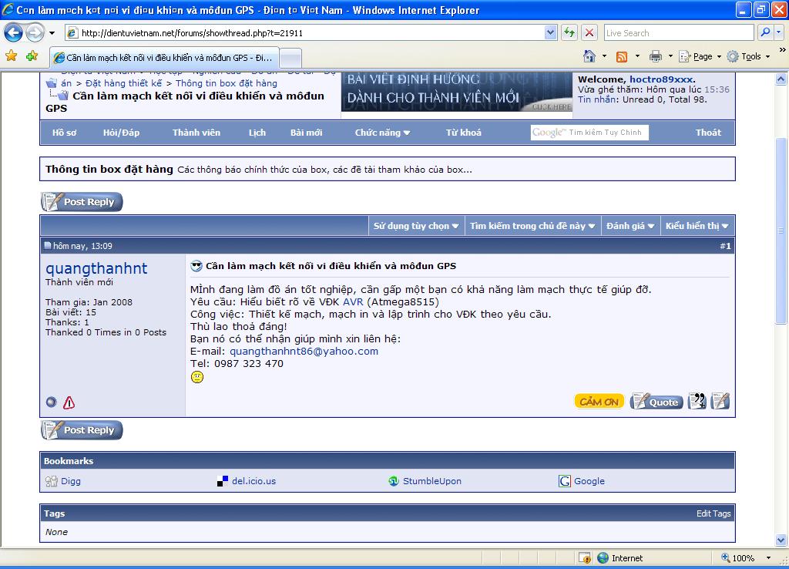Image resolution: width=789 pixels, height=569 pixels.
Task: Log out with Thoát
Action: (x=708, y=133)
